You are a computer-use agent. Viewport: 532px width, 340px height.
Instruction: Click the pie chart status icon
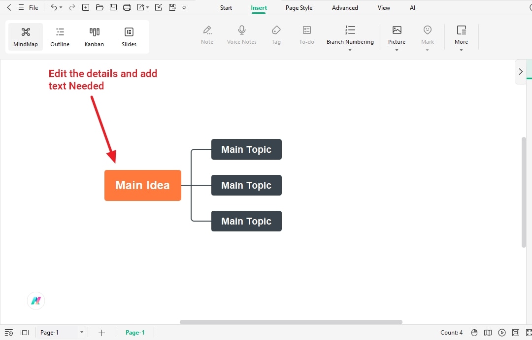tap(474, 333)
